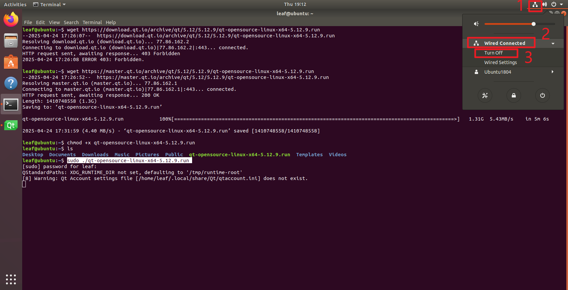
Task: Click the green qt-opensource-linux-x64-5.12.9.run filename in ls output
Action: (239, 155)
